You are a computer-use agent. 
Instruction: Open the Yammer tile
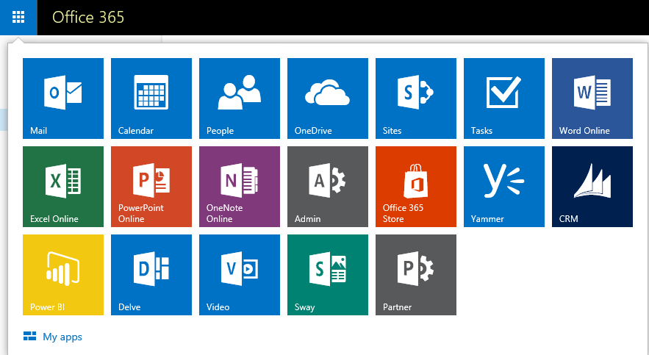503,187
